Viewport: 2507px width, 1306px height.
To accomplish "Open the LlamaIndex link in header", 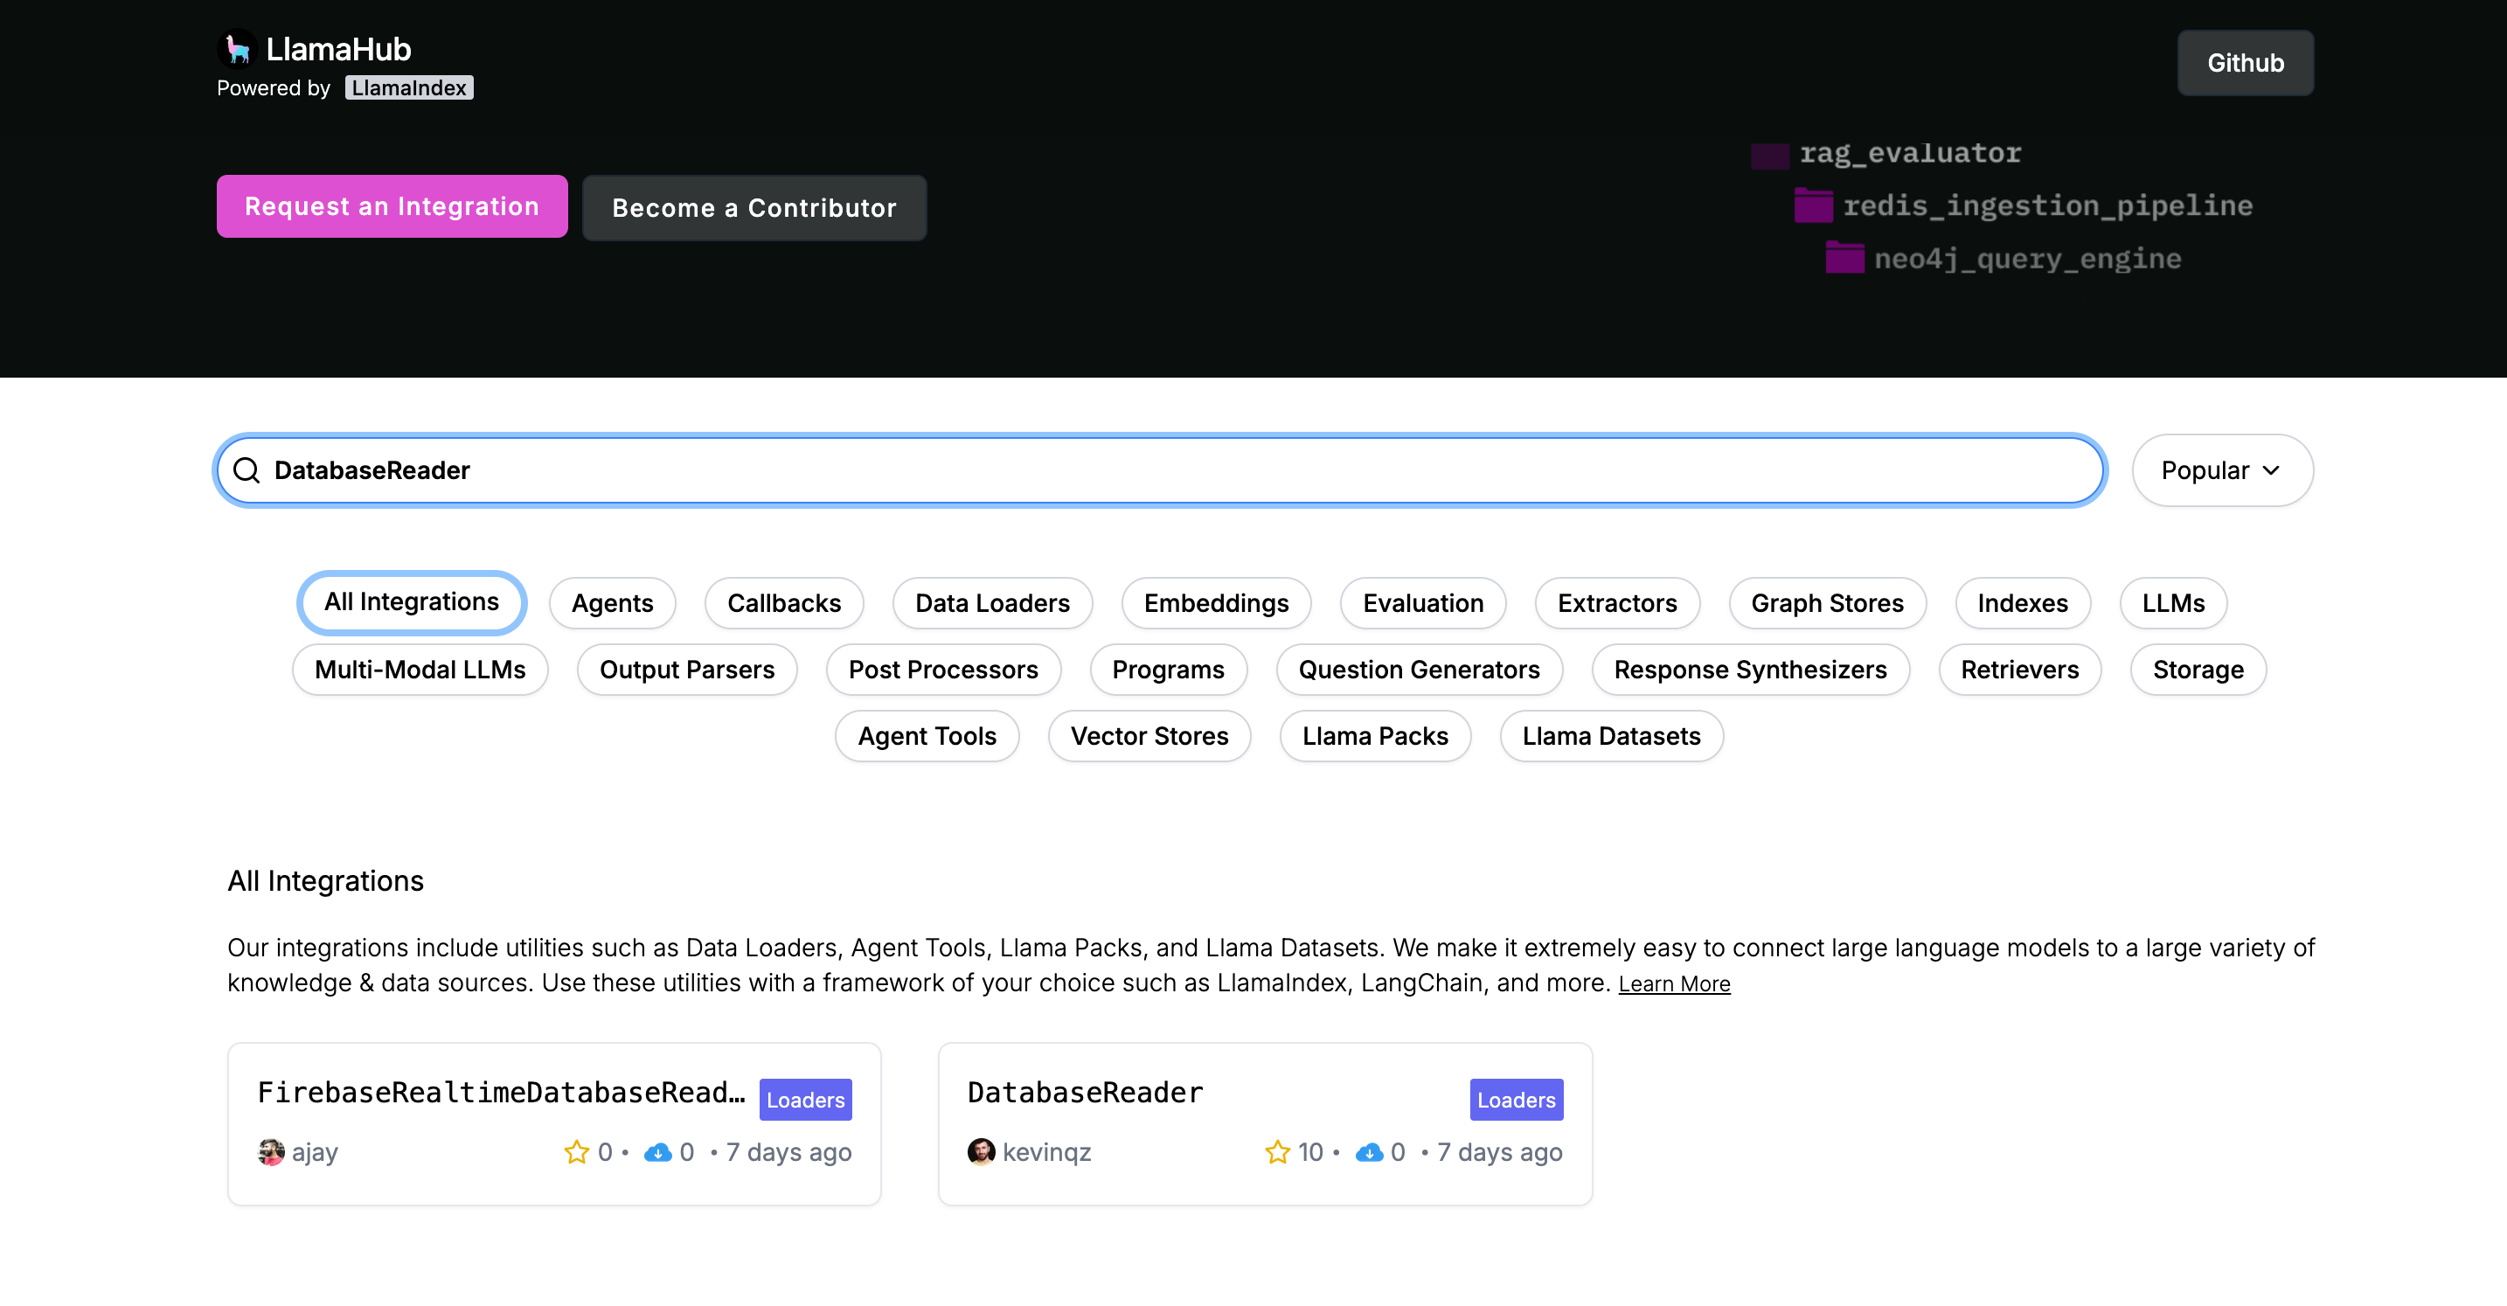I will click(409, 87).
